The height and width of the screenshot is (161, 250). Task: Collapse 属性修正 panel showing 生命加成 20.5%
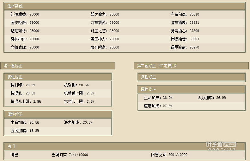coord(15,114)
